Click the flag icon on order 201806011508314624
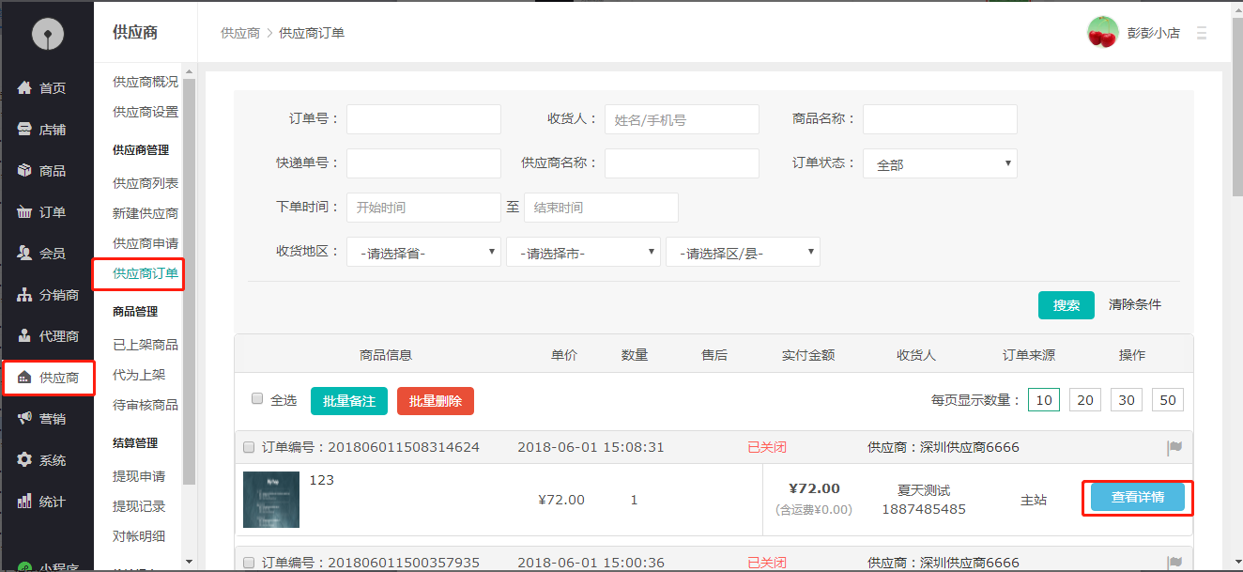The height and width of the screenshot is (572, 1243). point(1174,448)
